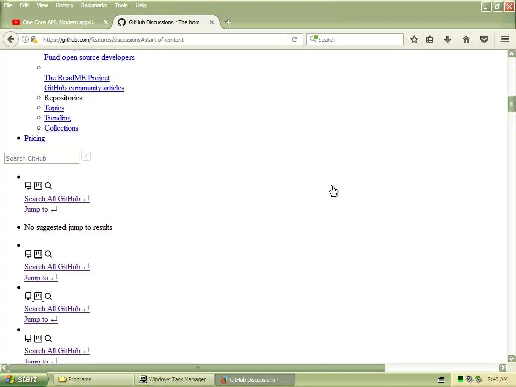The image size is (516, 387).
Task: Show site information in address bar
Action: [25, 39]
